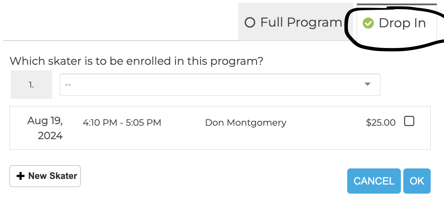Select the empty circle next to Full Program
Viewport: 444px width, 208px height.
(250, 23)
